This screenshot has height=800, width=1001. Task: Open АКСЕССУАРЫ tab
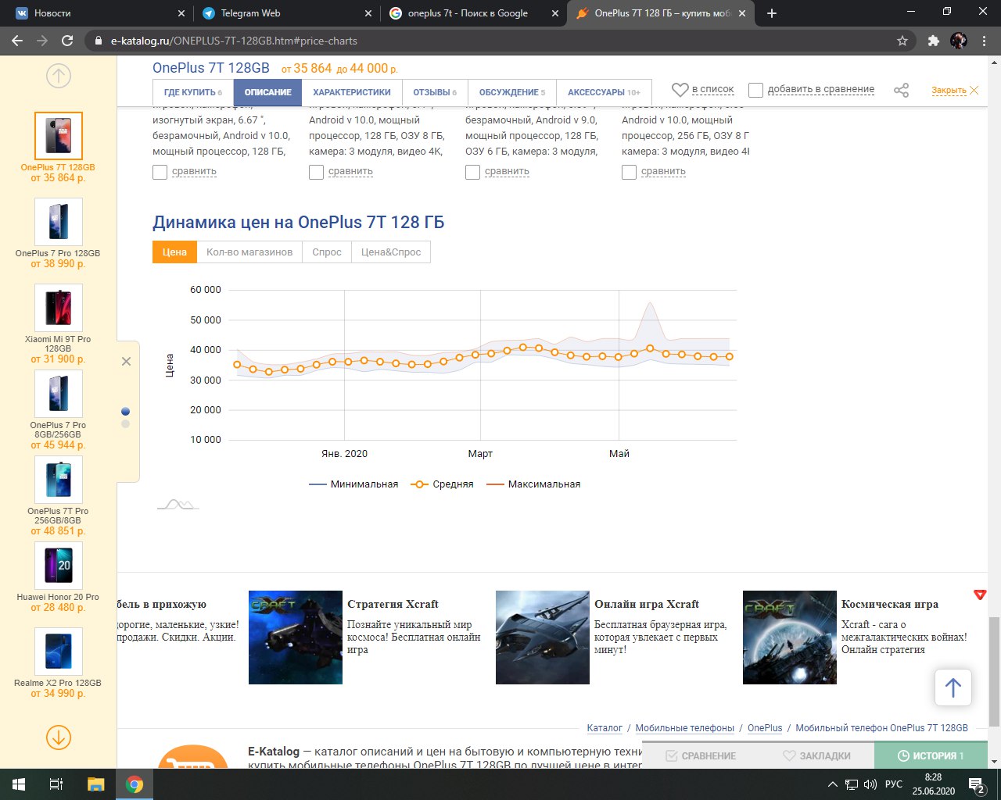point(604,92)
